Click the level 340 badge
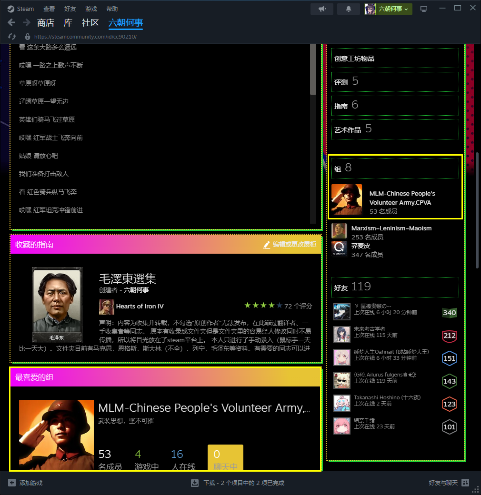Screen dimensions: 481x495 tap(449, 313)
